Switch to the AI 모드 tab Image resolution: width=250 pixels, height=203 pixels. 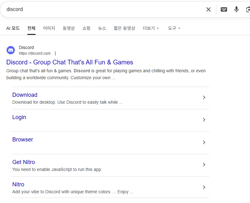tap(13, 28)
